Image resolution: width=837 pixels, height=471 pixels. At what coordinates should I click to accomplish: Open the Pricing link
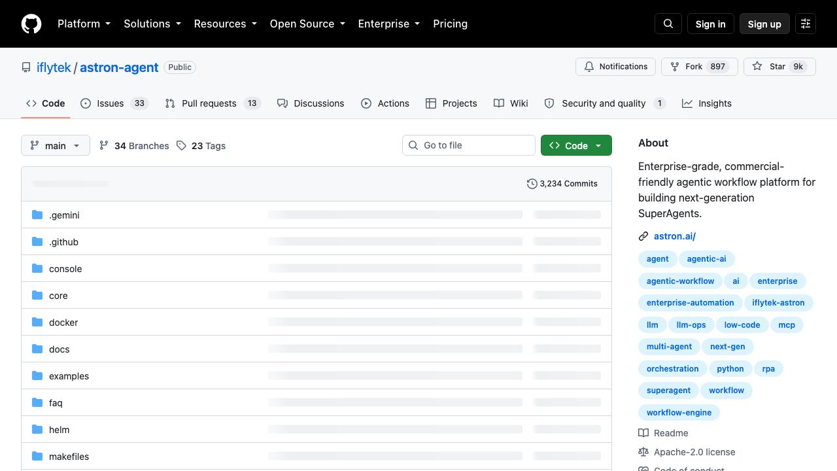(450, 24)
